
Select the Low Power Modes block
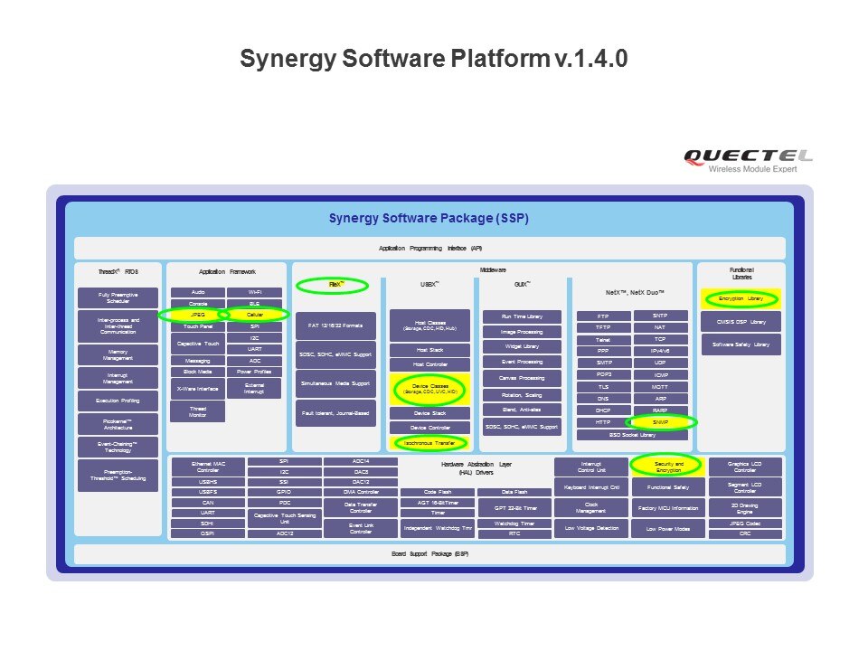pyautogui.click(x=668, y=528)
